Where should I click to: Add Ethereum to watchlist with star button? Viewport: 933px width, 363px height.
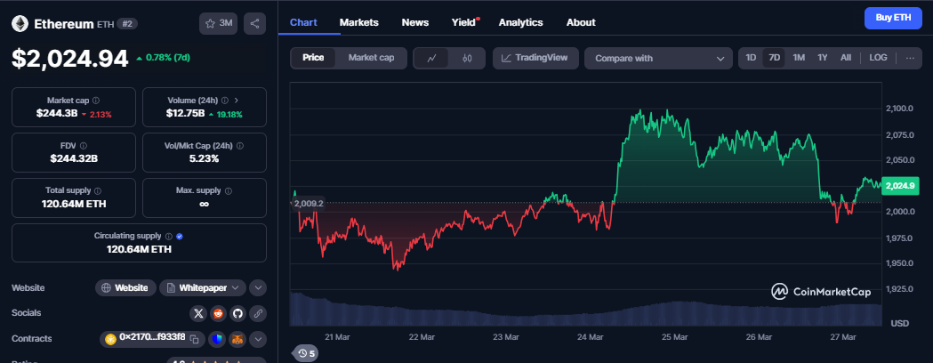pyautogui.click(x=219, y=24)
